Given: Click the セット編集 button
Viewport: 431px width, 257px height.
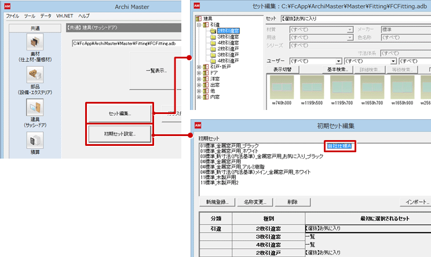Looking at the screenshot, I should coord(119,113).
